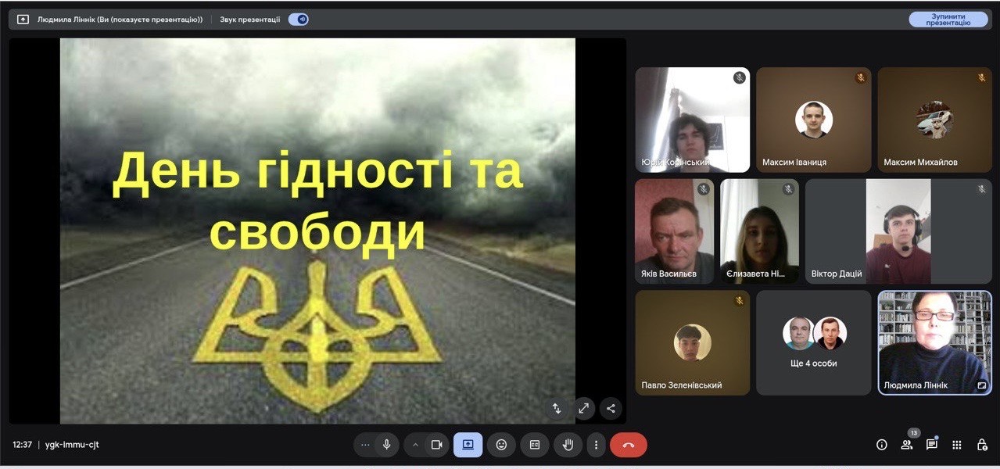Open the meeting details info panel
Viewport: 1000px width, 469px height.
pos(882,445)
